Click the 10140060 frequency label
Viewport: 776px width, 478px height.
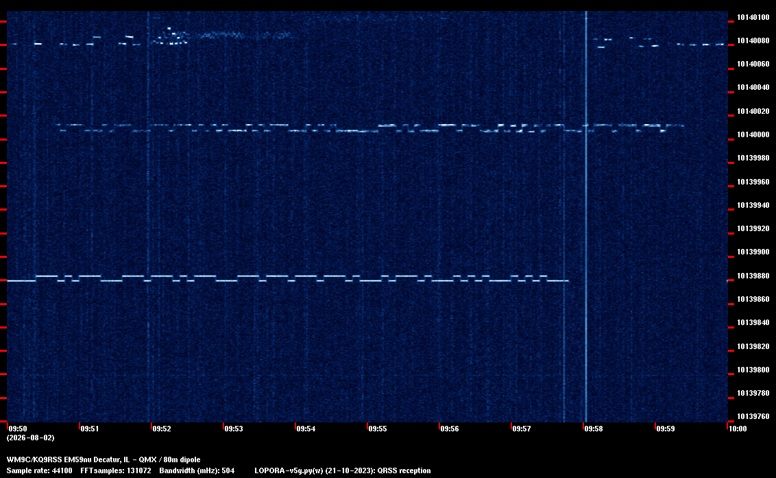coord(753,64)
